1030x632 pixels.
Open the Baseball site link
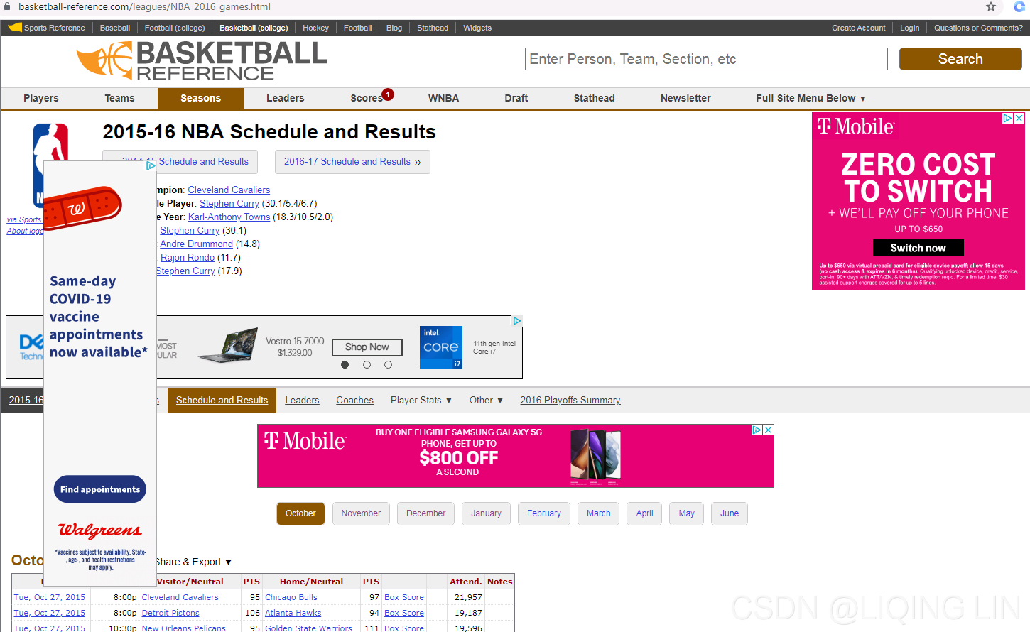click(x=114, y=28)
